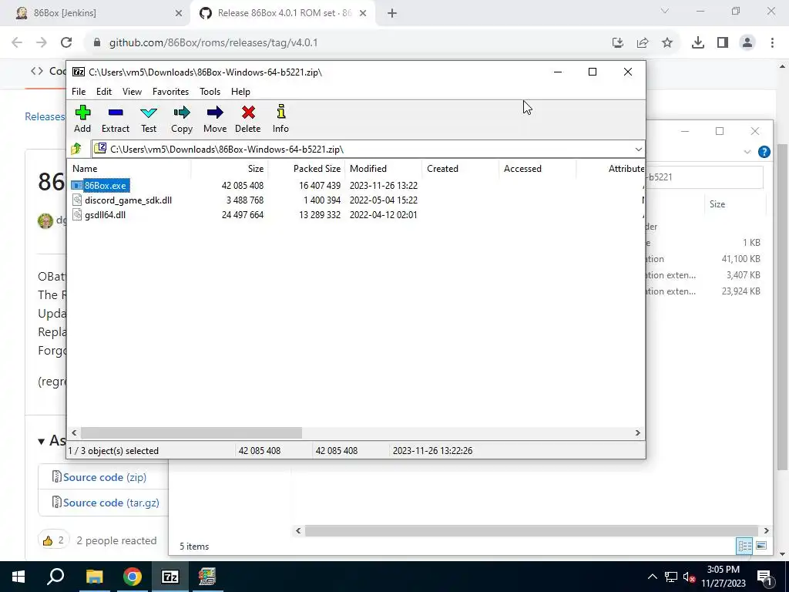Open the Chrome profile avatar
Screen dimensions: 789x592
click(747, 42)
